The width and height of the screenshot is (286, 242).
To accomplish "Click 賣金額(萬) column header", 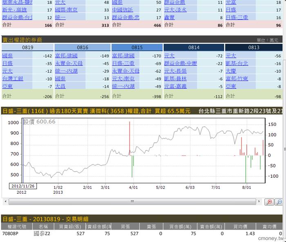I will (x=211, y=226).
